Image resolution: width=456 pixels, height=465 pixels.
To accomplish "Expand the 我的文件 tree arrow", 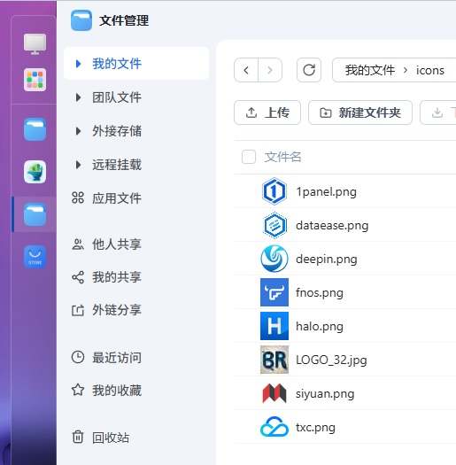I will pos(78,64).
